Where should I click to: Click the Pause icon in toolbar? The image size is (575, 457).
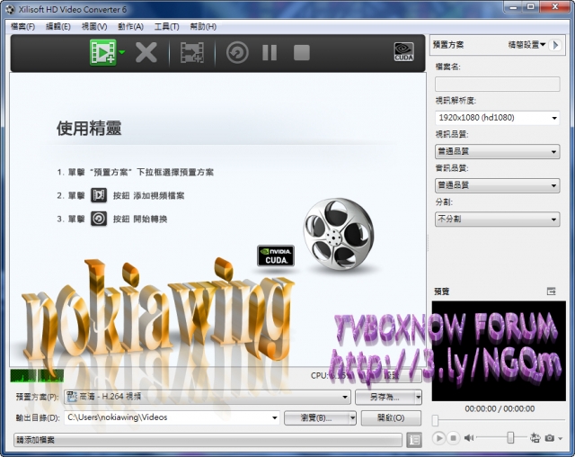[270, 53]
